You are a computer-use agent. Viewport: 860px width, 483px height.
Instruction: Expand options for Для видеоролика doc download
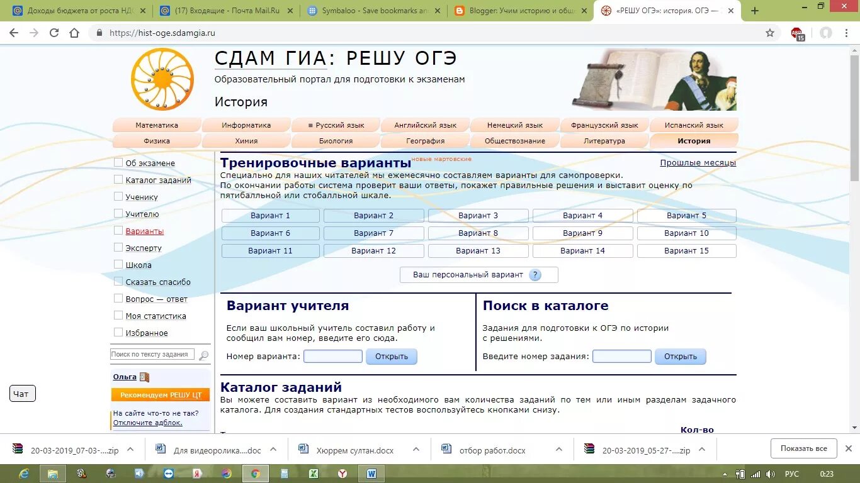pos(273,449)
